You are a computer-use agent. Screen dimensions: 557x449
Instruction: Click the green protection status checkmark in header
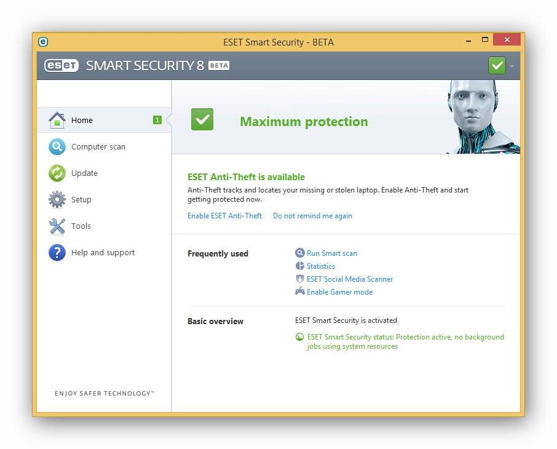(x=497, y=65)
